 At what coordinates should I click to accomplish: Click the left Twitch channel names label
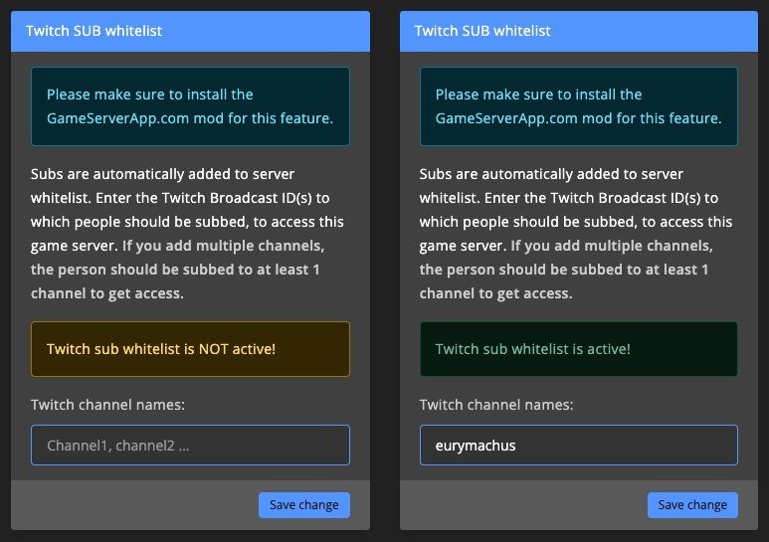tap(107, 405)
